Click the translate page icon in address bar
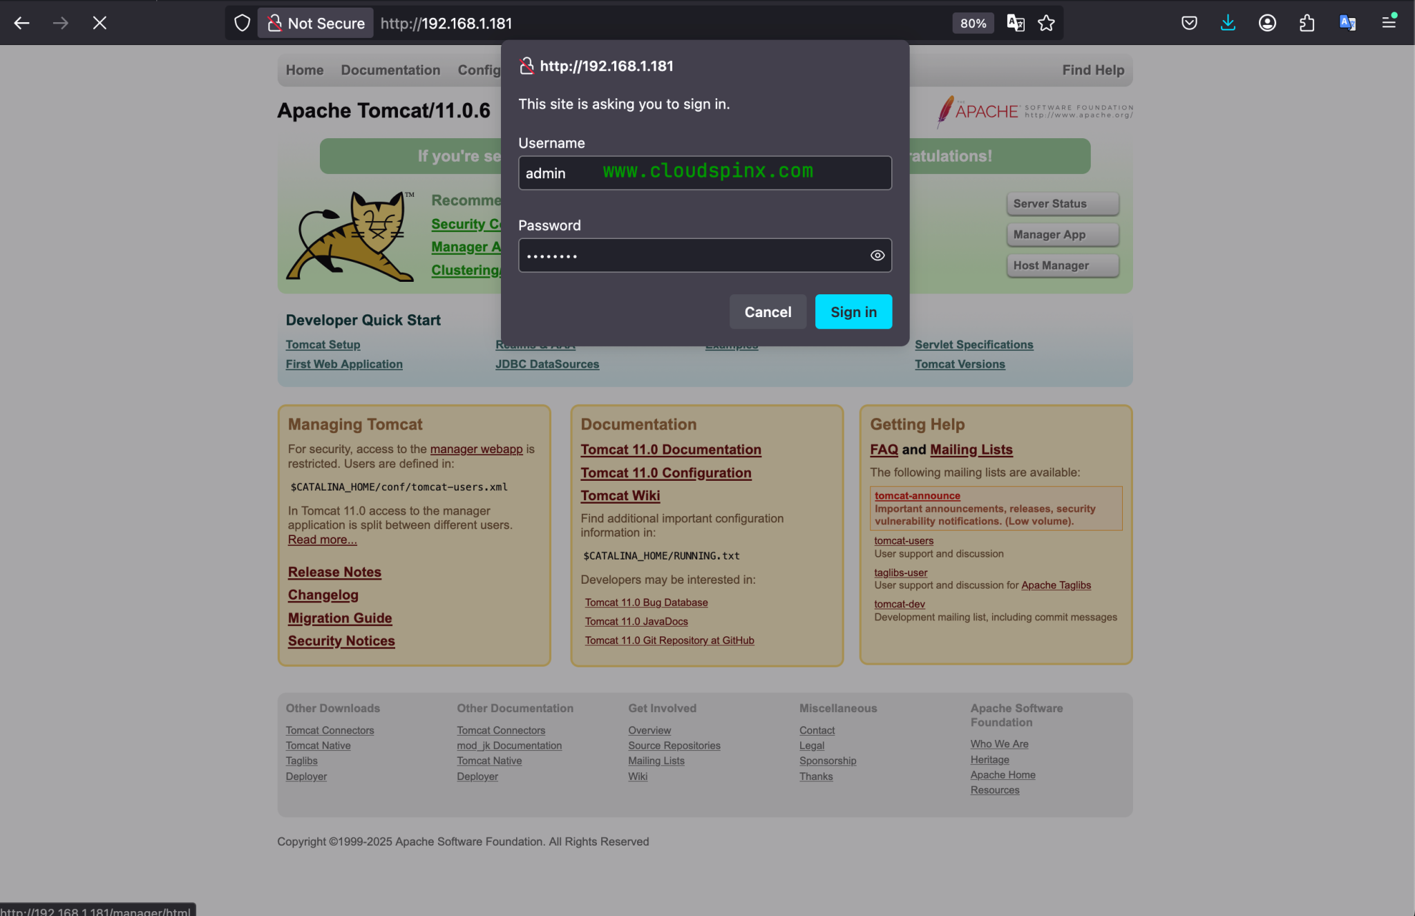 pos(1015,23)
